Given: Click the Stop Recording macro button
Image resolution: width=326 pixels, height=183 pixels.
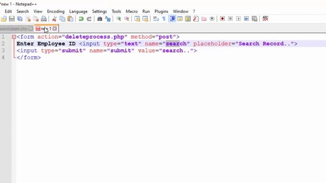Looking at the screenshot, I should coord(230,19).
